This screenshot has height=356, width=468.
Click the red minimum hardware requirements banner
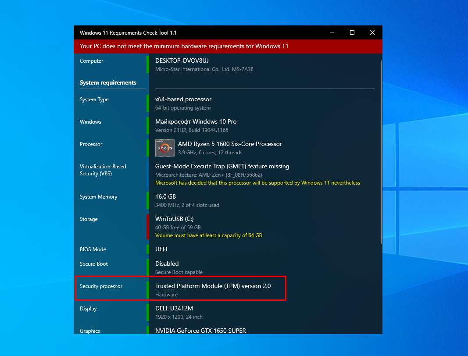coord(228,46)
